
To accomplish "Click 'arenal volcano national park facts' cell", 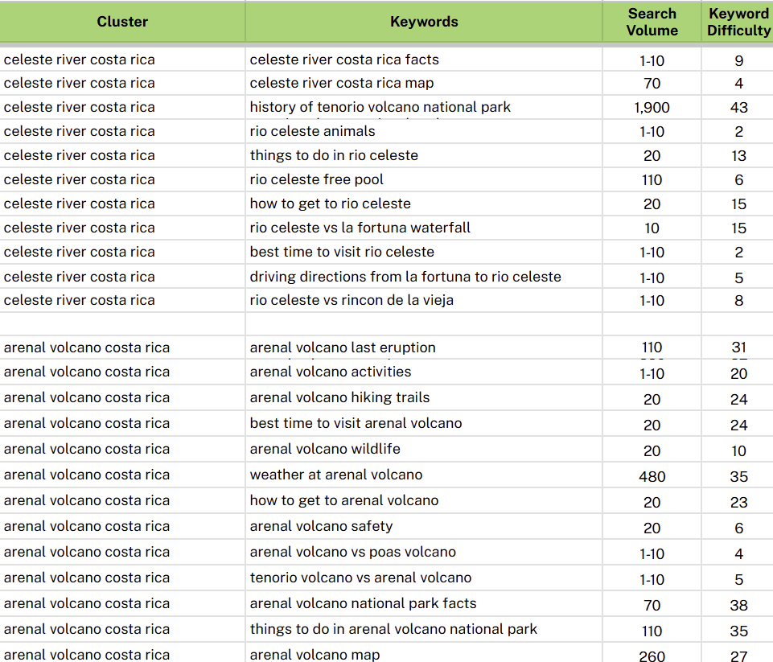I will [x=424, y=604].
